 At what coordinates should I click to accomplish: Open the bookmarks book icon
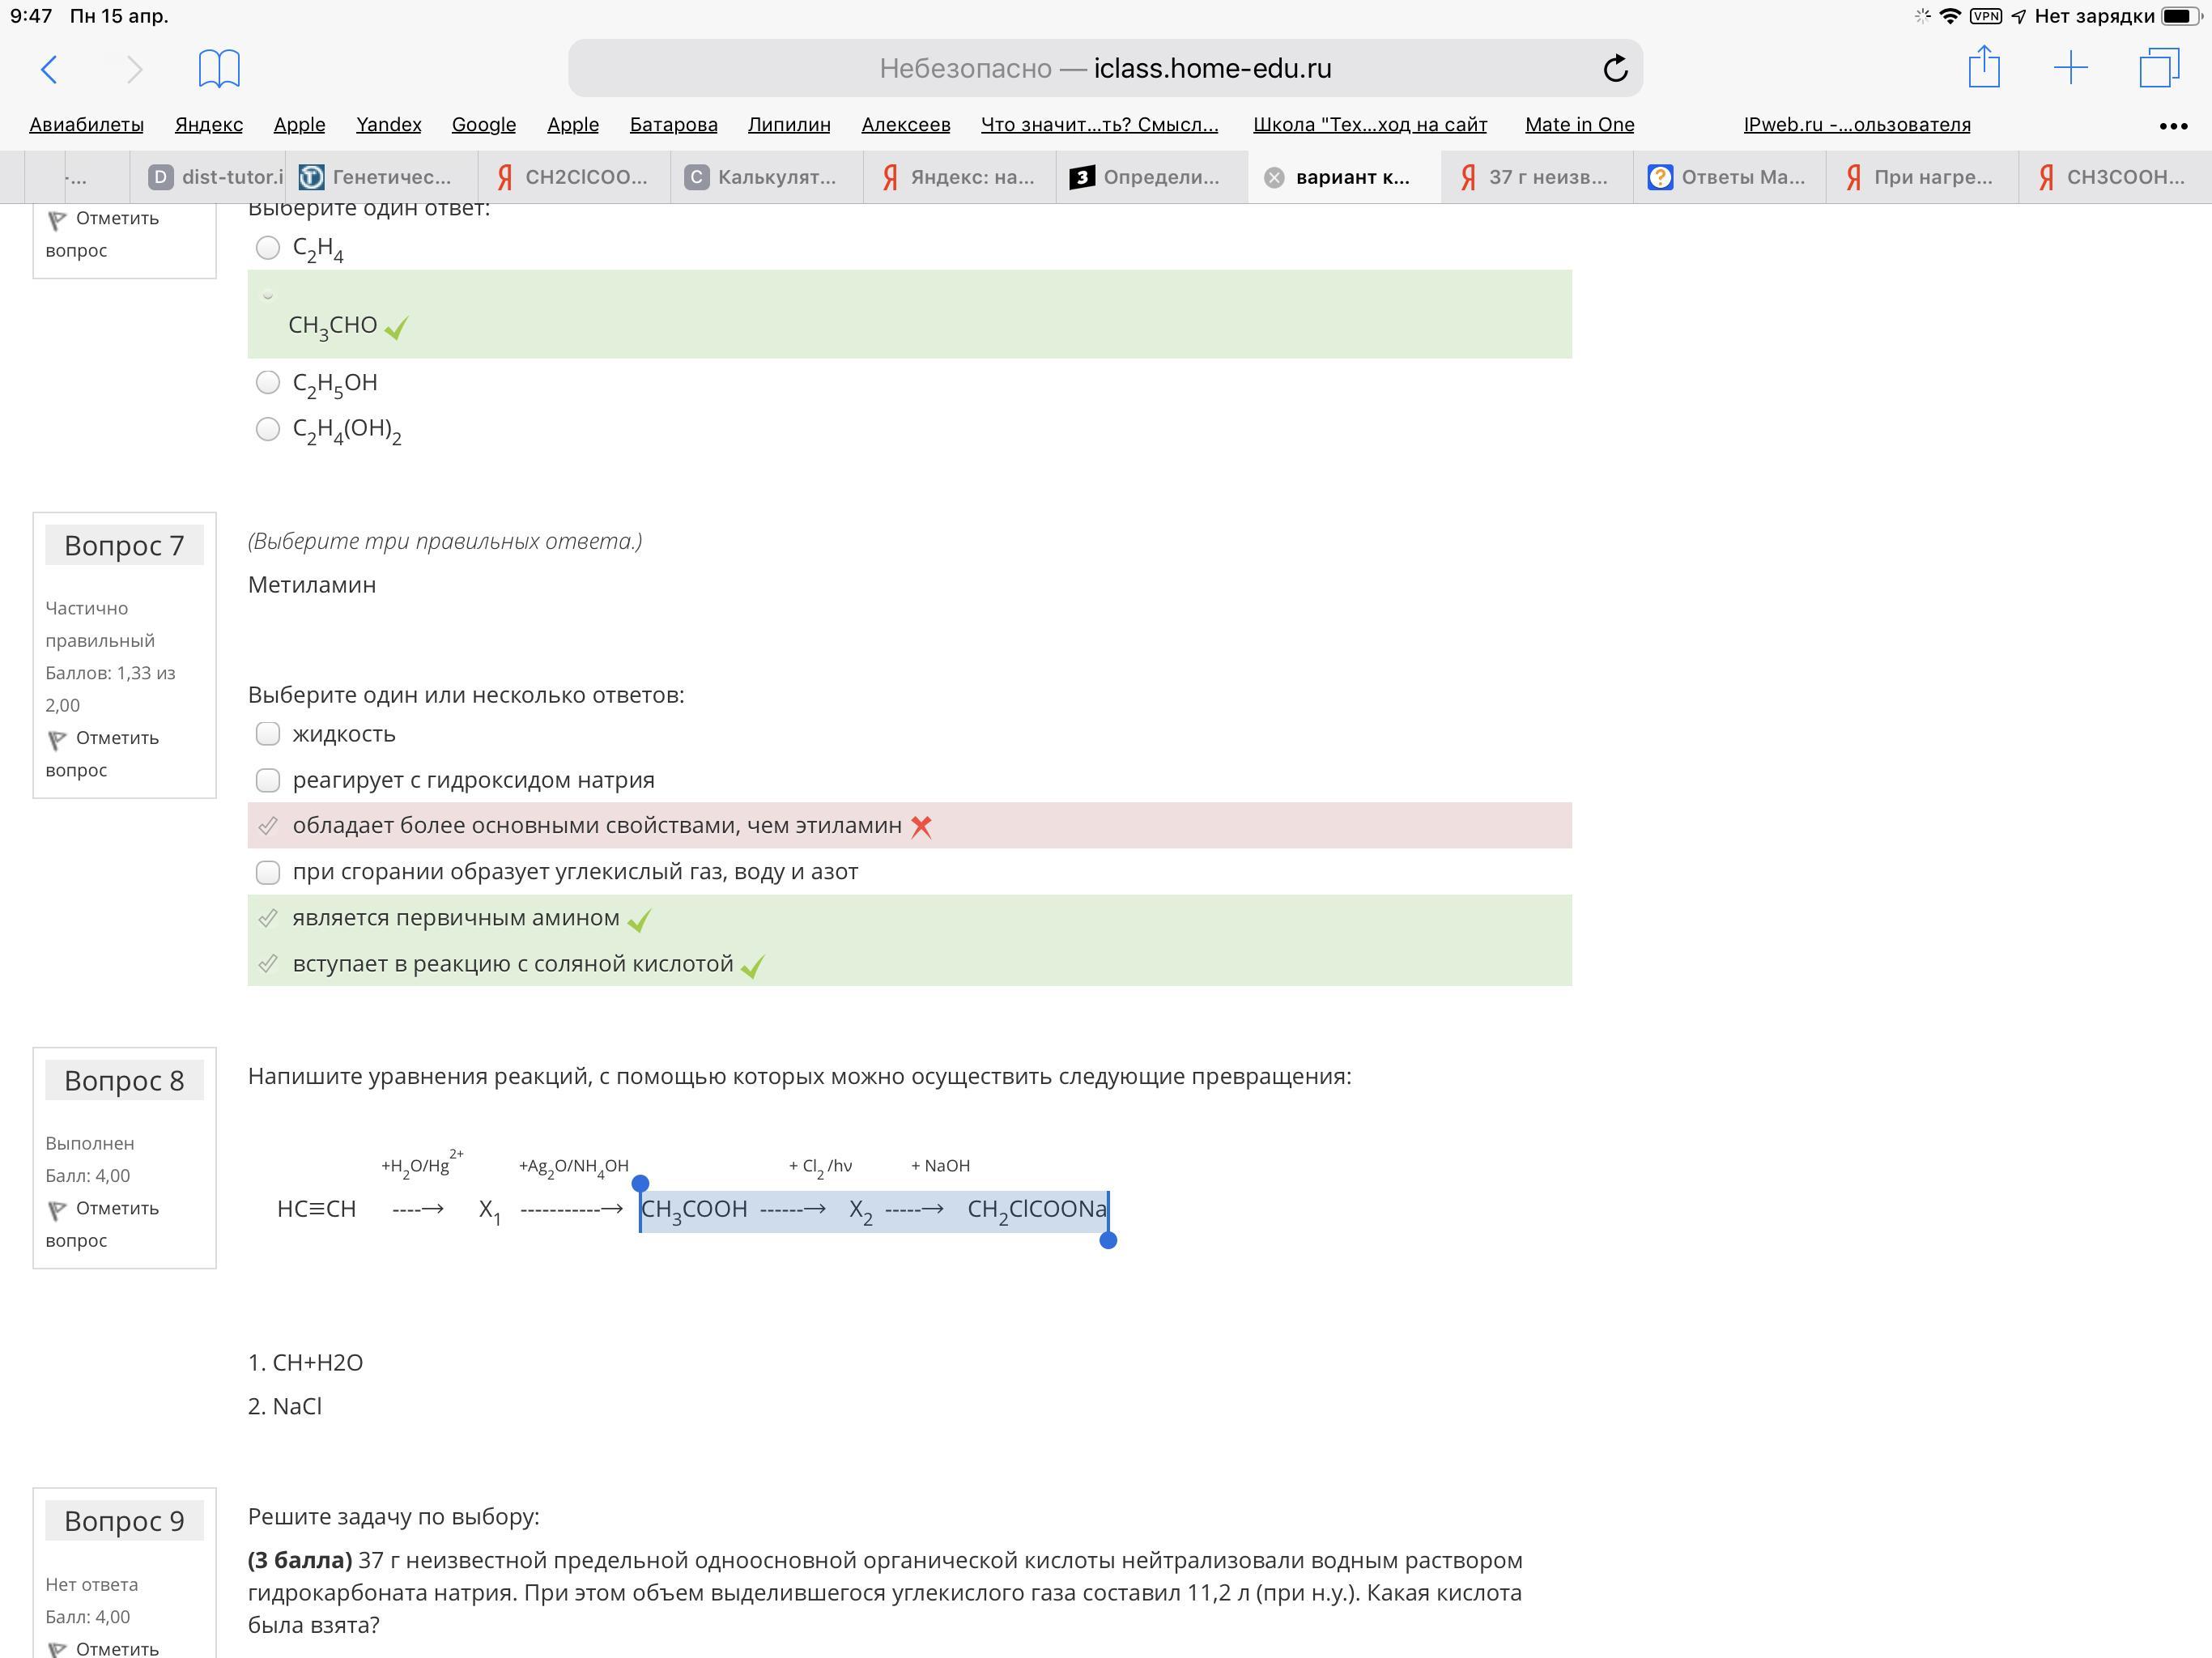(x=219, y=69)
